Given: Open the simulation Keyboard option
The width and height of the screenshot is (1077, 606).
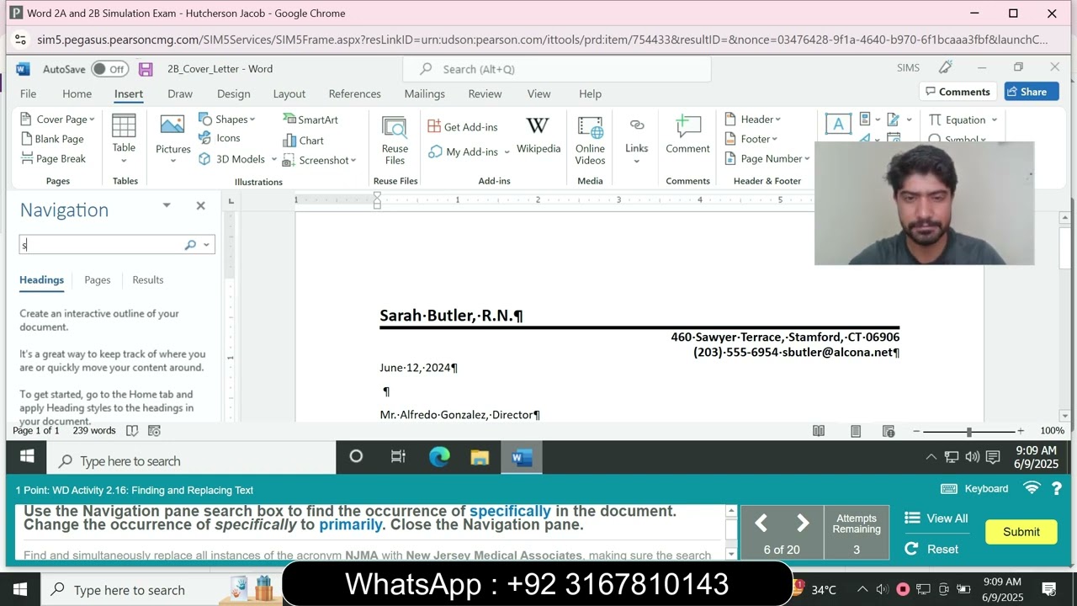Looking at the screenshot, I should click(x=974, y=488).
